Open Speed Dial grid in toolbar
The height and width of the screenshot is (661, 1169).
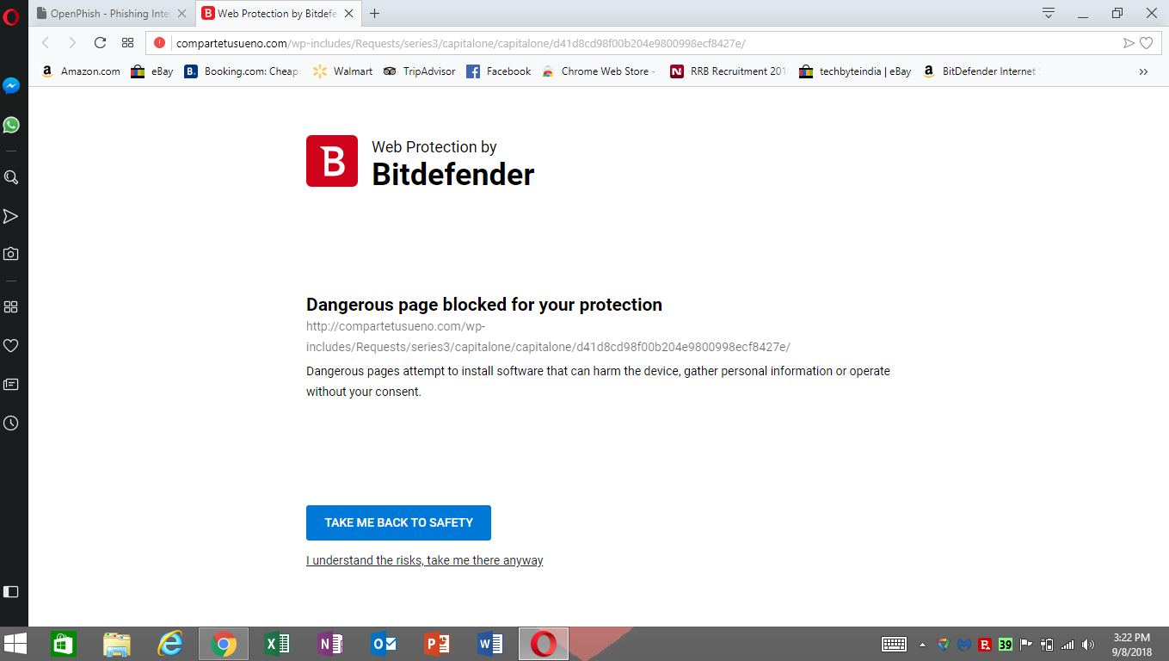[127, 43]
